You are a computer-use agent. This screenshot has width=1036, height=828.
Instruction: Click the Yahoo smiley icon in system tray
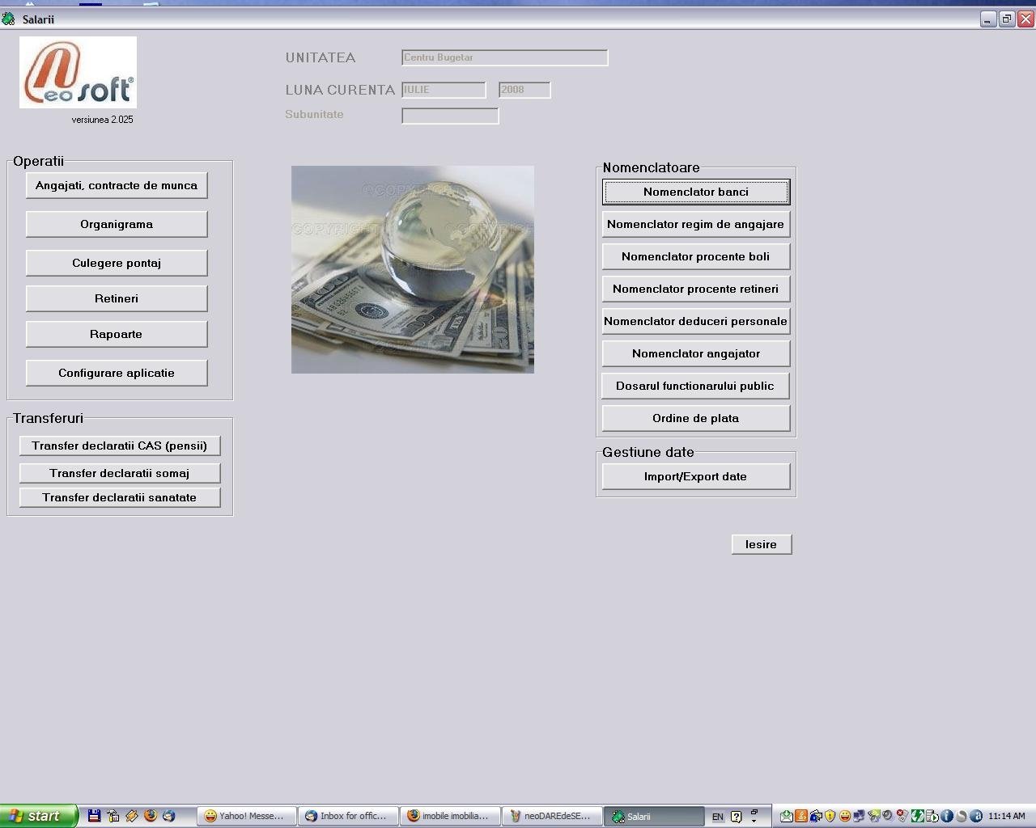845,816
